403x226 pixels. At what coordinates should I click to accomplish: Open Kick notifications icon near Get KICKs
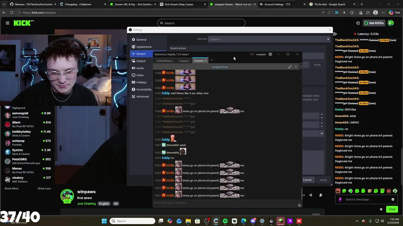(358, 23)
